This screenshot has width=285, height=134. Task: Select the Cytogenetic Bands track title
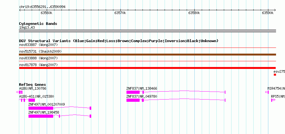pyautogui.click(x=38, y=24)
